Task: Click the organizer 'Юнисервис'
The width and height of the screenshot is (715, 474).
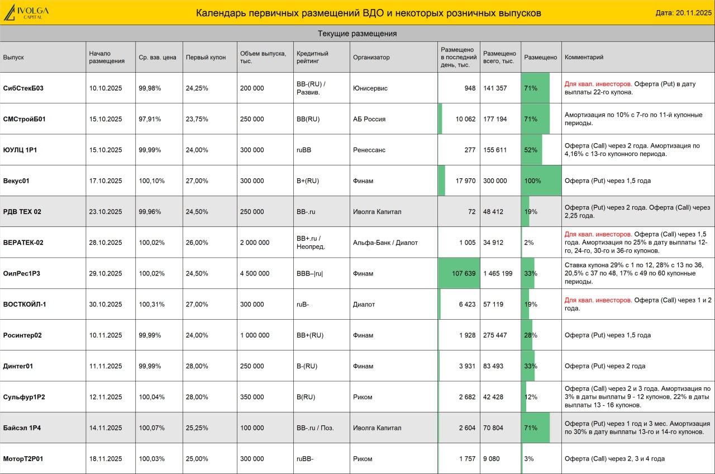Action: (x=370, y=88)
